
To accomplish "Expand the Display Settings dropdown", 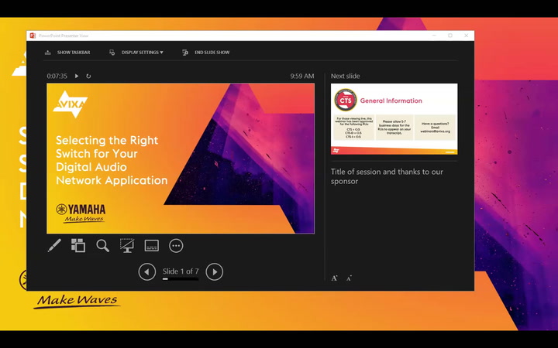I will [136, 53].
